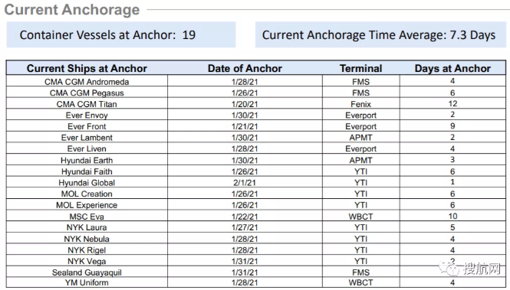This screenshot has width=510, height=290.
Task: Select the CMA CGM Andromeda cell
Action: [x=87, y=82]
